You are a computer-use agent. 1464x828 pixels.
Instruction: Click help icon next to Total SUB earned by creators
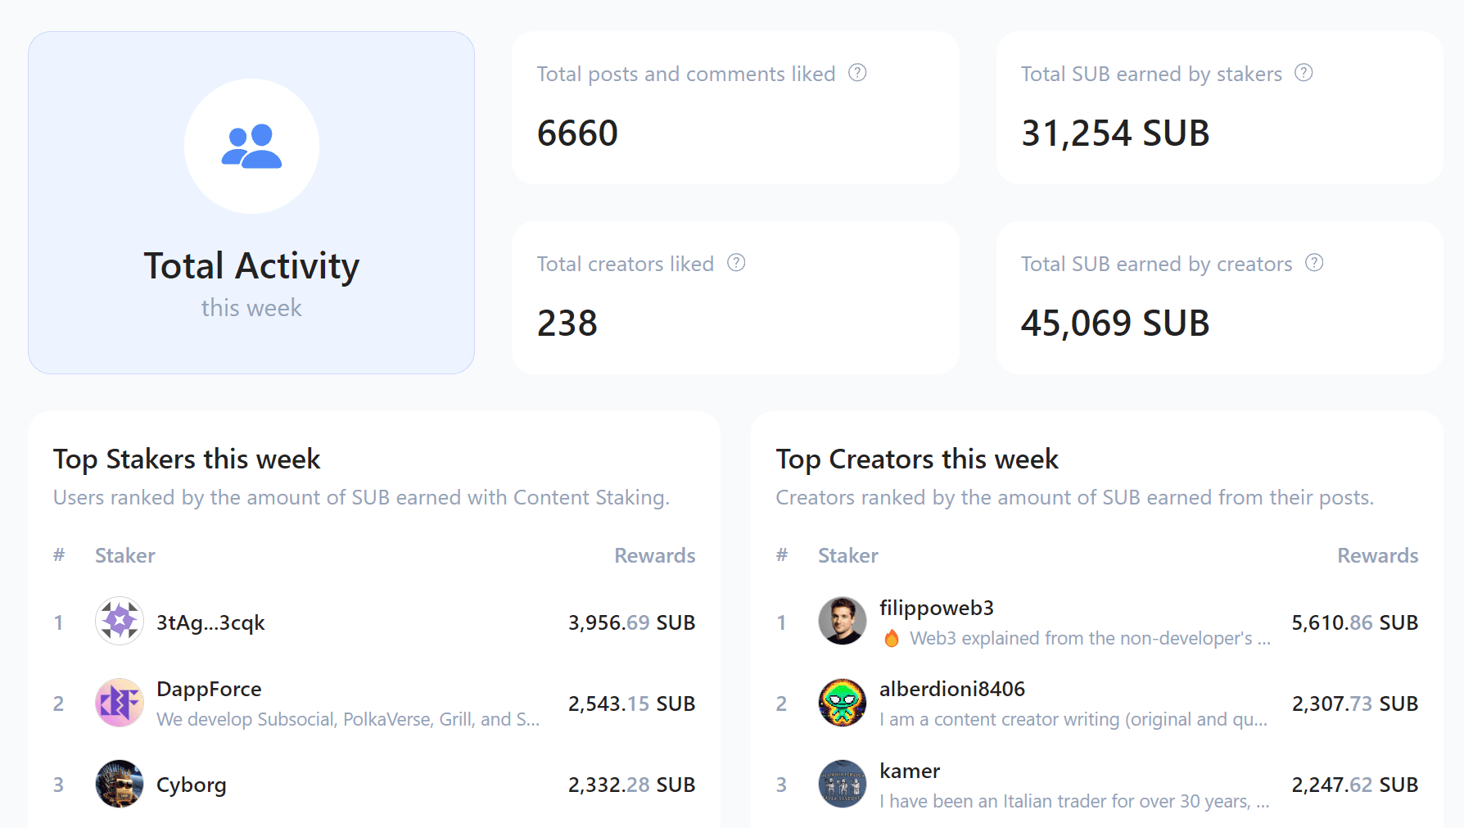click(x=1314, y=263)
